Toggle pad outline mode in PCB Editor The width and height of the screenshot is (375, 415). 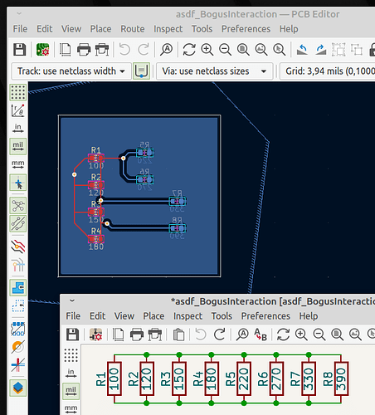pyautogui.click(x=18, y=329)
